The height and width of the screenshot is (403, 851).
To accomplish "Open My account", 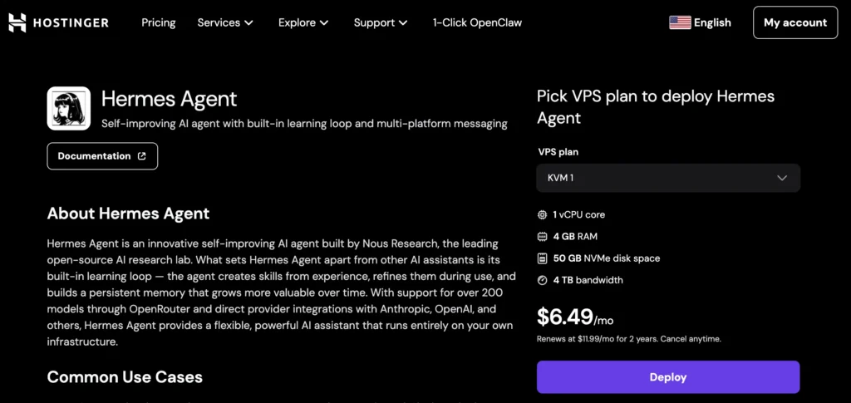I will click(795, 22).
